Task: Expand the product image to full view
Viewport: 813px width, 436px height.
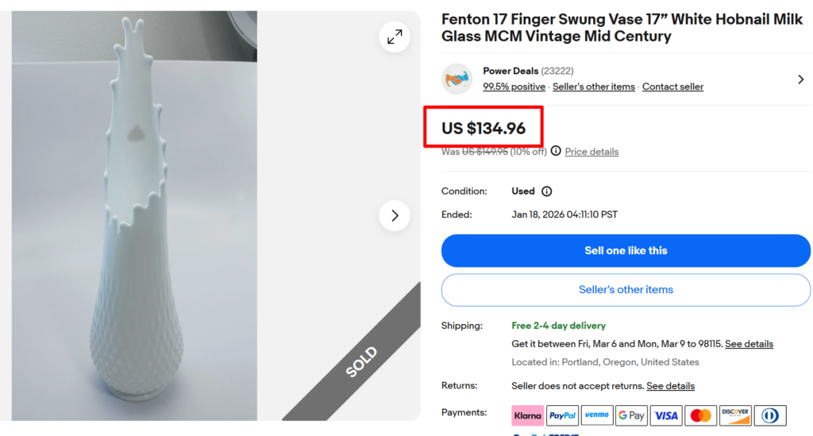Action: click(395, 37)
